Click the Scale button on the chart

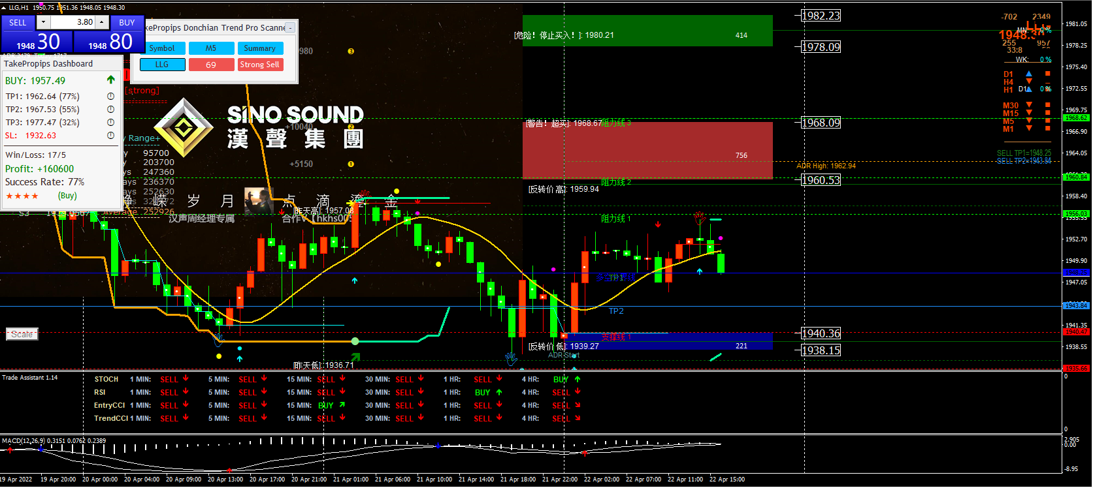(x=22, y=334)
